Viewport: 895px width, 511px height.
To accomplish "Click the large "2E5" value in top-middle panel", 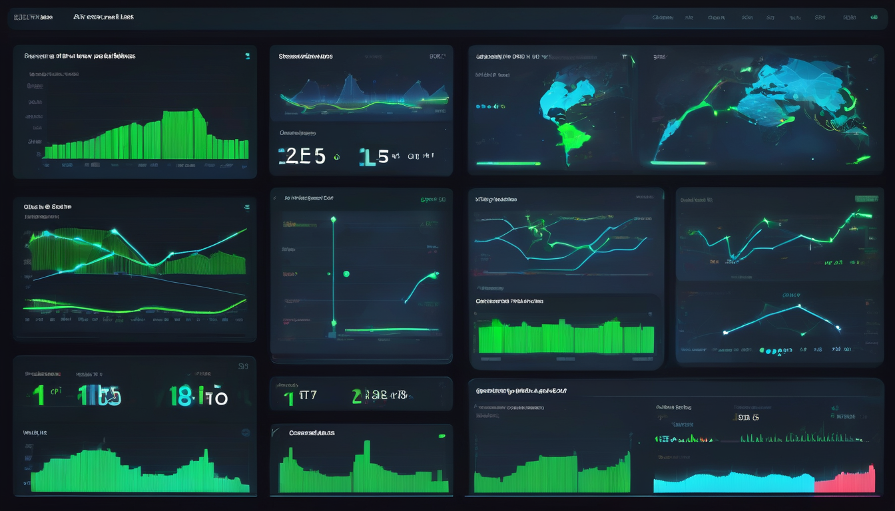I will coord(302,156).
